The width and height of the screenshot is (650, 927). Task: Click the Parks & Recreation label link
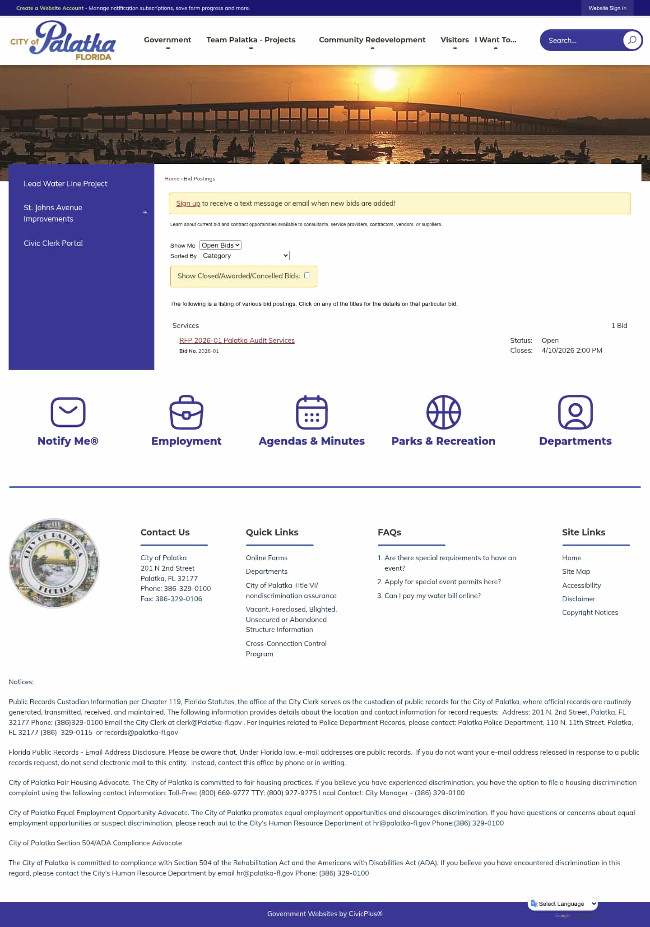tap(444, 441)
